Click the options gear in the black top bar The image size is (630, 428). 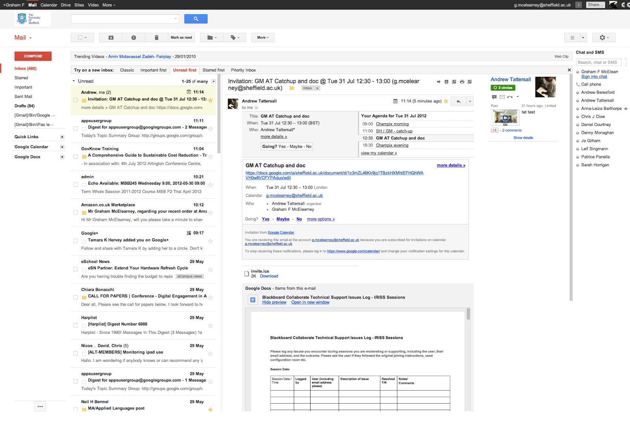[x=623, y=5]
